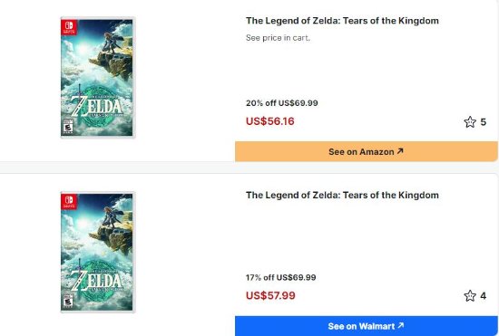Screen dimensions: 499x336
Task: Open the Zelda title in the Walmart listing
Action: click(342, 195)
